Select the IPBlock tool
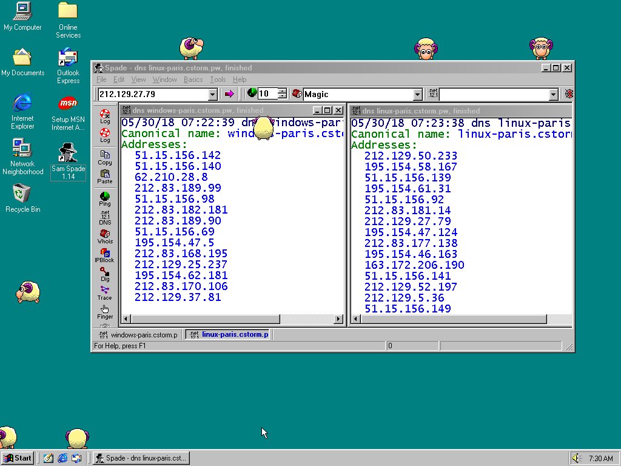Image resolution: width=621 pixels, height=466 pixels. (x=104, y=255)
